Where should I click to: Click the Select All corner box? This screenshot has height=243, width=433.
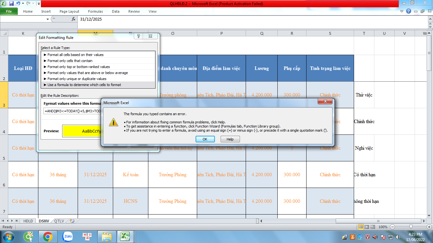pos(4,33)
